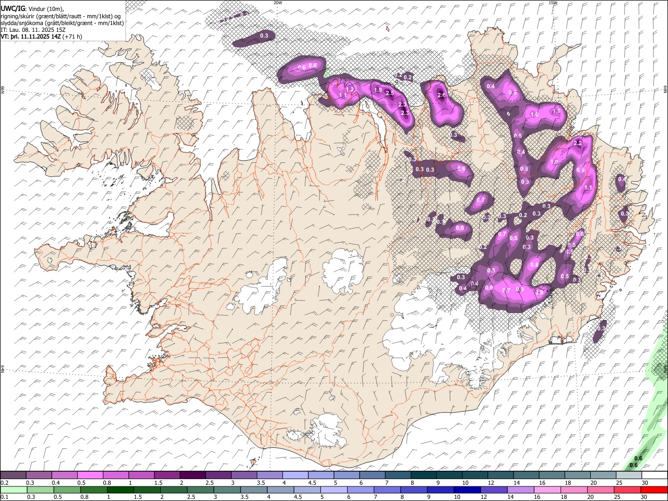This screenshot has height=501, width=668.
Task: Click the 'rigning/skúrir' legend description line
Action: tap(61, 16)
